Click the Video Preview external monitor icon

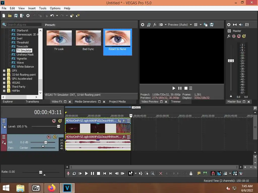coord(149,25)
